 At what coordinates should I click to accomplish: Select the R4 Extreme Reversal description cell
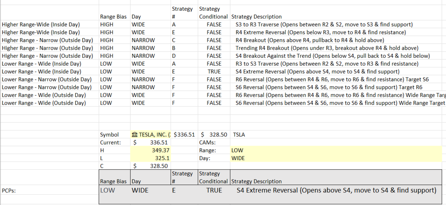(x=321, y=33)
